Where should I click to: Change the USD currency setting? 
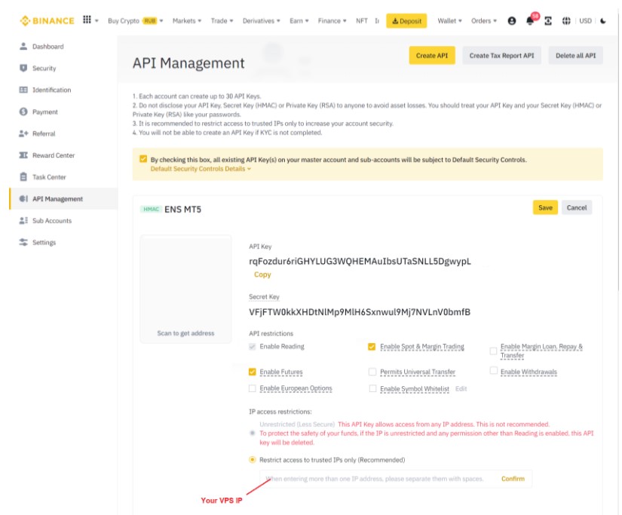point(586,20)
